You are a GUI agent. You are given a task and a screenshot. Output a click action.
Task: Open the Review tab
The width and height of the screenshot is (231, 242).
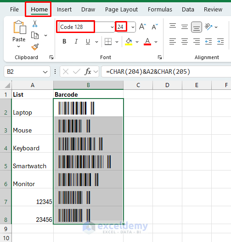point(213,10)
